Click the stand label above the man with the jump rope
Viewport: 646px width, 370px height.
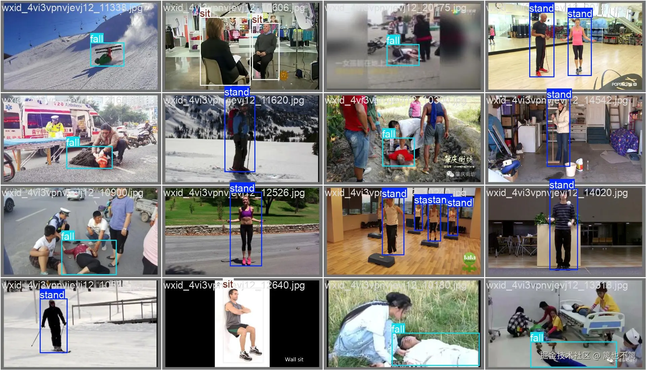click(541, 8)
